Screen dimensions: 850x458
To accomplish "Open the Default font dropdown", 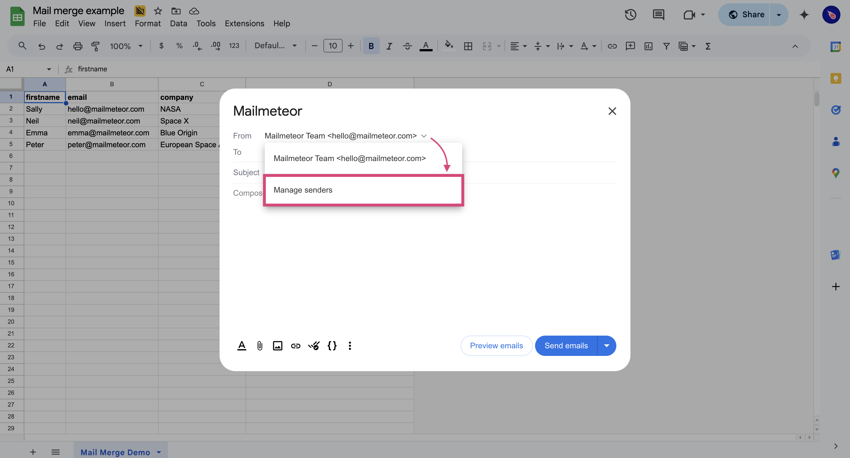I will 275,46.
